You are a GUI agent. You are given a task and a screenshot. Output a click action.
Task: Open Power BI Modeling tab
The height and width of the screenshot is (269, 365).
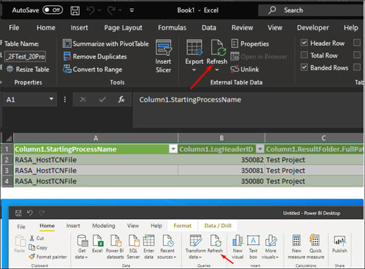(104, 226)
